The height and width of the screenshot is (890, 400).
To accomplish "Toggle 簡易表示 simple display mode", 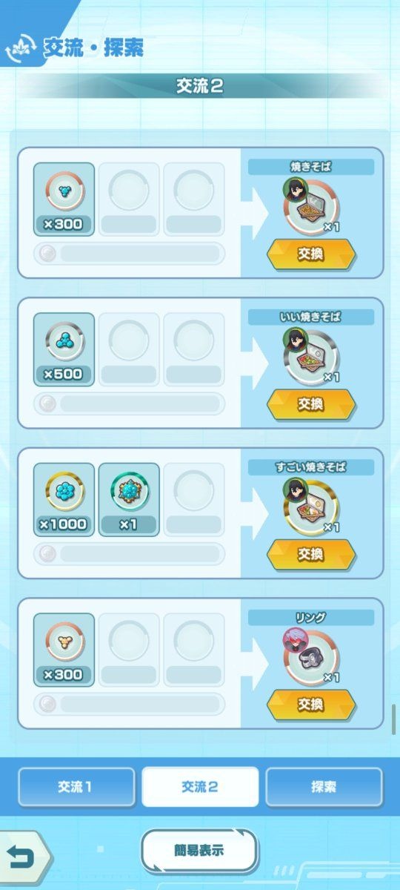I will point(199,851).
